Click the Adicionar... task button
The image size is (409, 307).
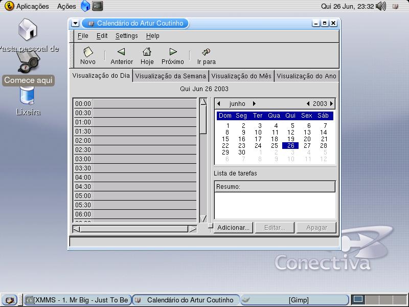(233, 228)
